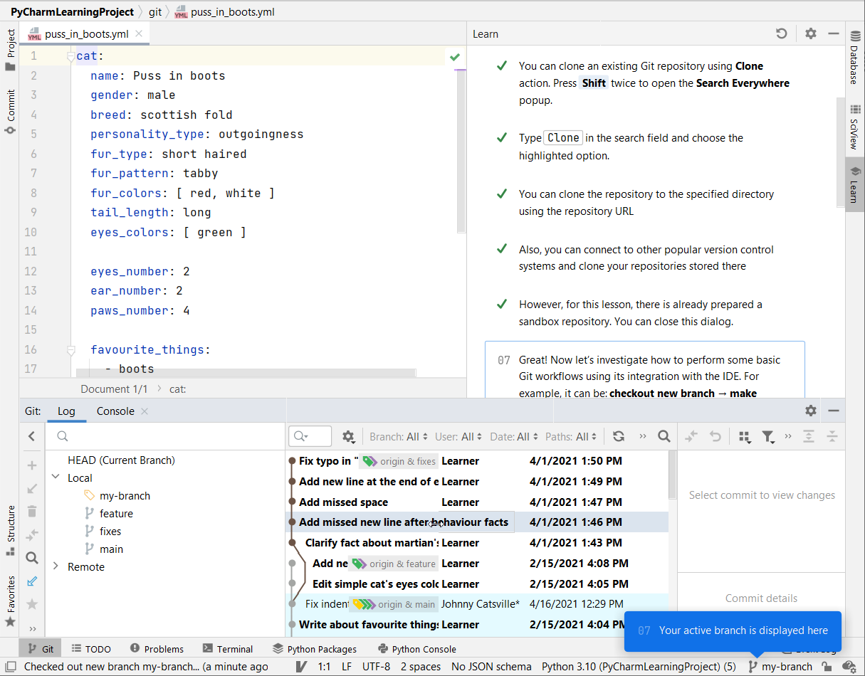The width and height of the screenshot is (865, 676).
Task: Click the blue navigate-to-HEAD pencil icon
Action: [x=31, y=581]
